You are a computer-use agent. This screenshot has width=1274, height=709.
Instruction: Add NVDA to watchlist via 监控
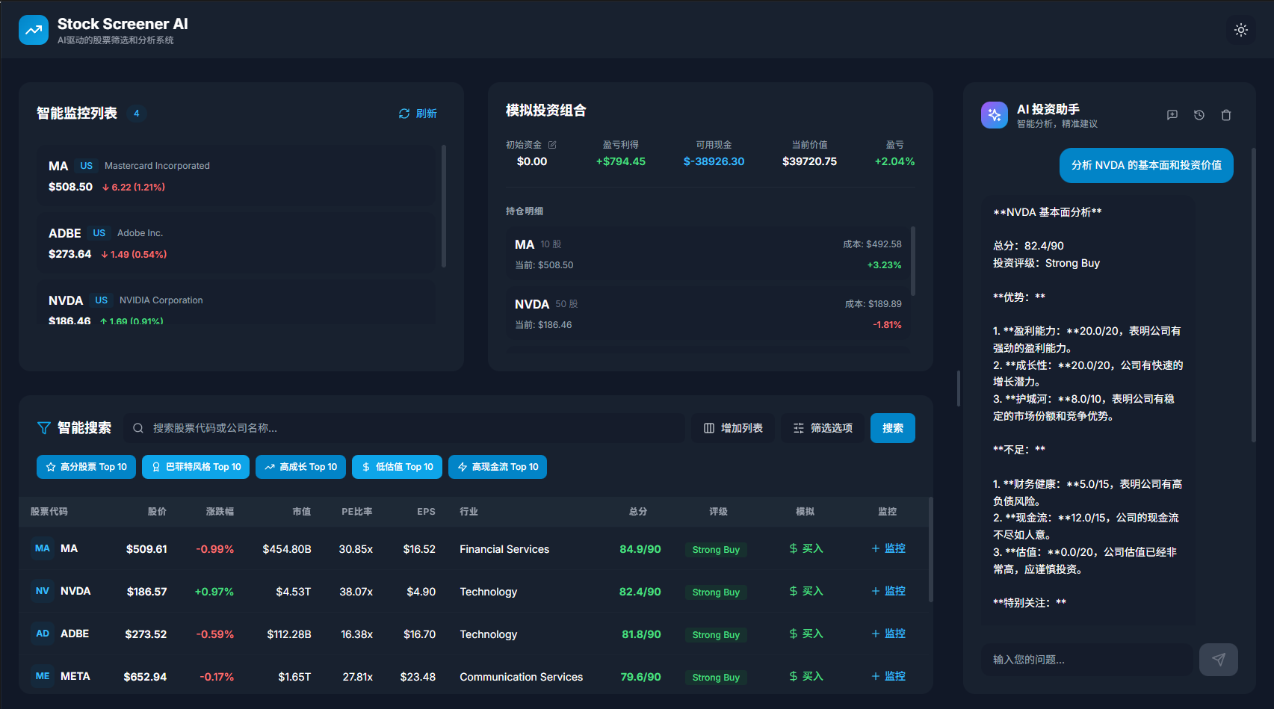coord(888,591)
